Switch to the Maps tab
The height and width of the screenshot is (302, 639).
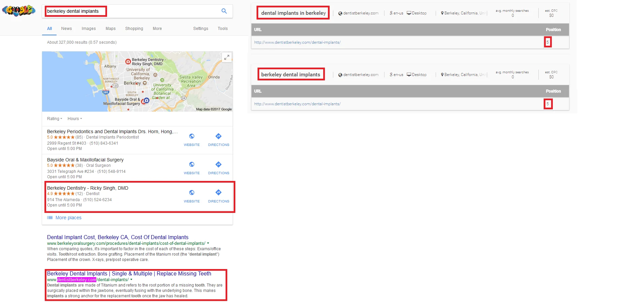110,29
